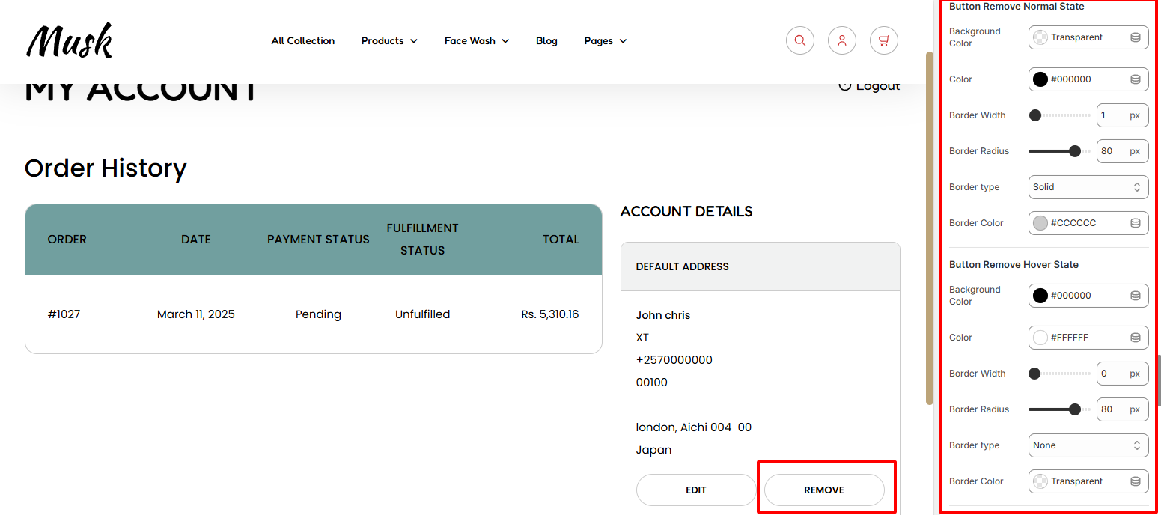Screen dimensions: 1161x515
Task: Pick Normal State transparent Background Color swatch
Action: [1040, 37]
